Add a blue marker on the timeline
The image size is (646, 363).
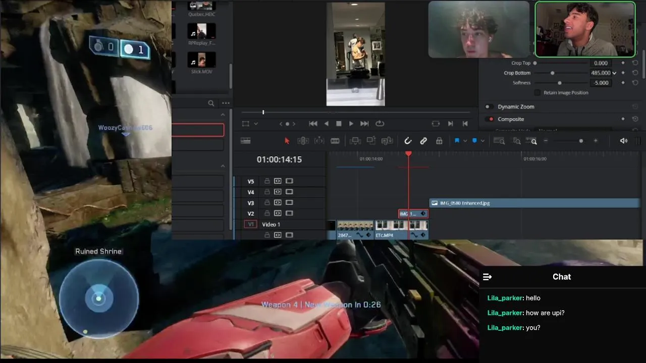[x=474, y=141]
